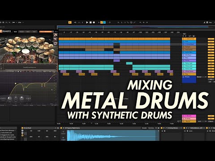Click the first knob under the EQ display

9,98
